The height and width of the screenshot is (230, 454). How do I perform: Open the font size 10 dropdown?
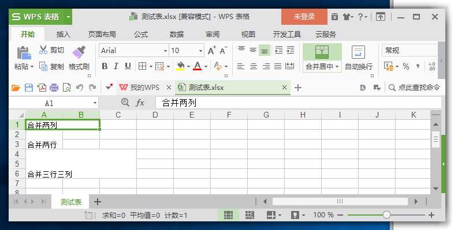[x=200, y=51]
